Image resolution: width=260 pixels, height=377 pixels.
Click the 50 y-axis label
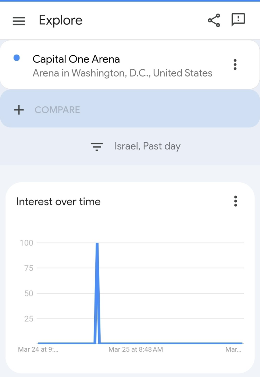pos(29,293)
